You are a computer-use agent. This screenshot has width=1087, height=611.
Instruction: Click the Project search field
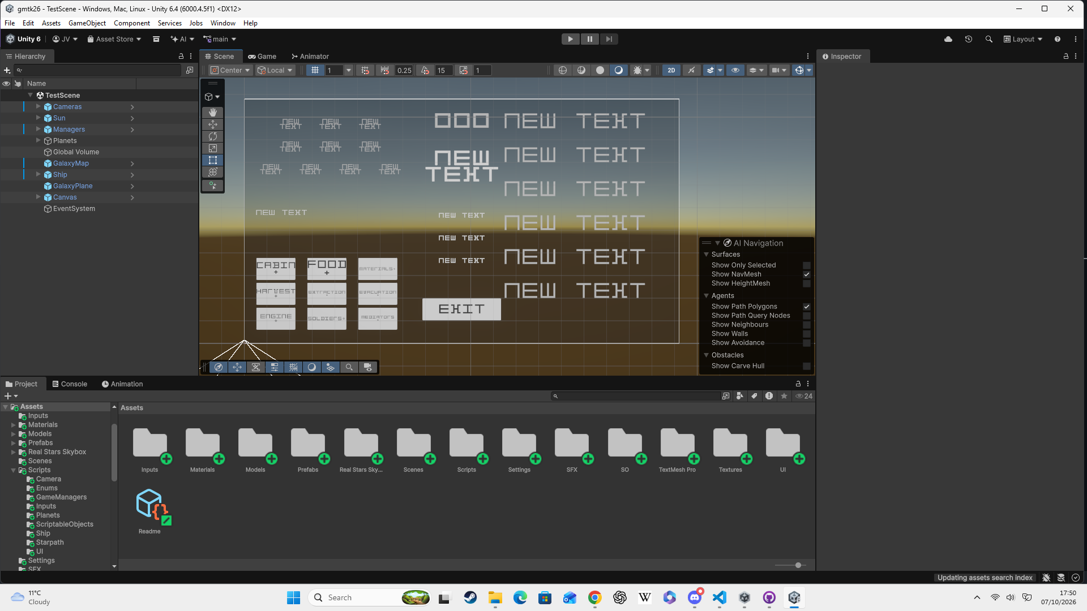click(636, 396)
